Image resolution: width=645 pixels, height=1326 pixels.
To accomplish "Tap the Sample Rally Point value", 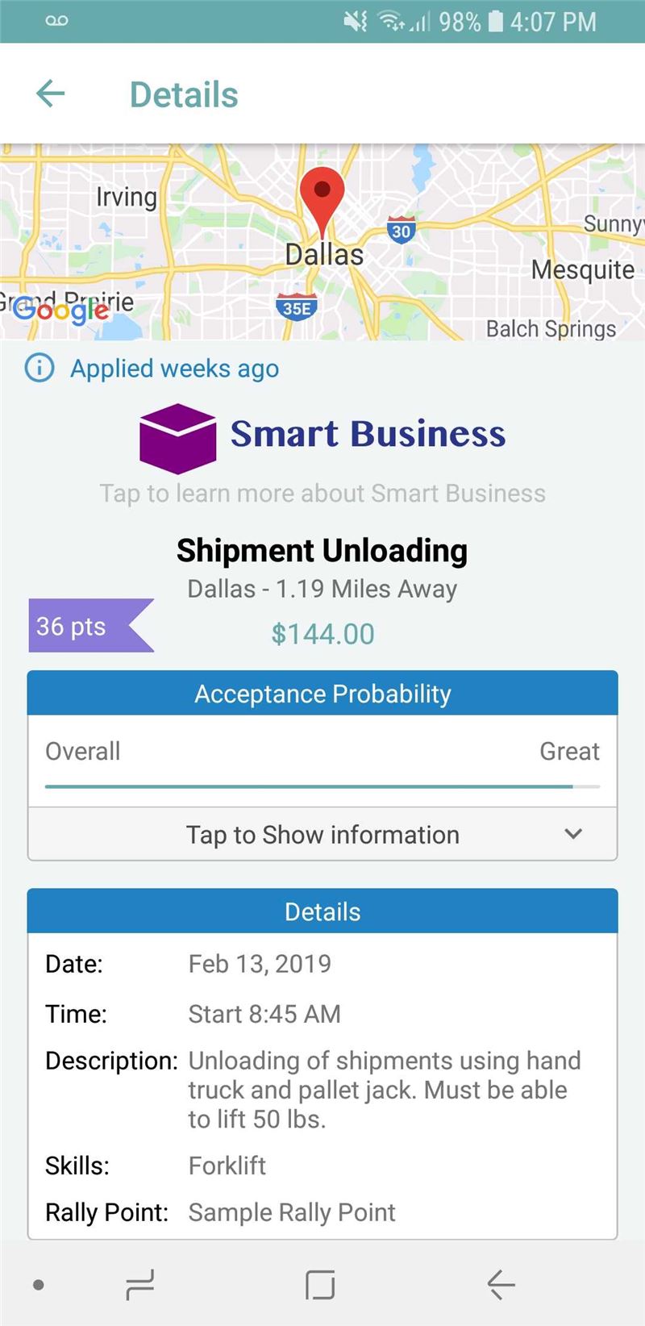I will tap(292, 1212).
